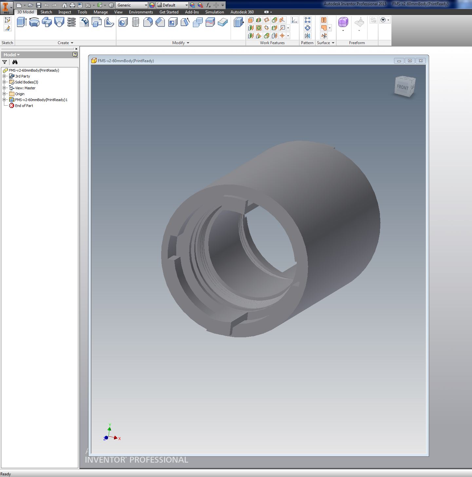Open the Inventor application menu button

click(x=7, y=8)
